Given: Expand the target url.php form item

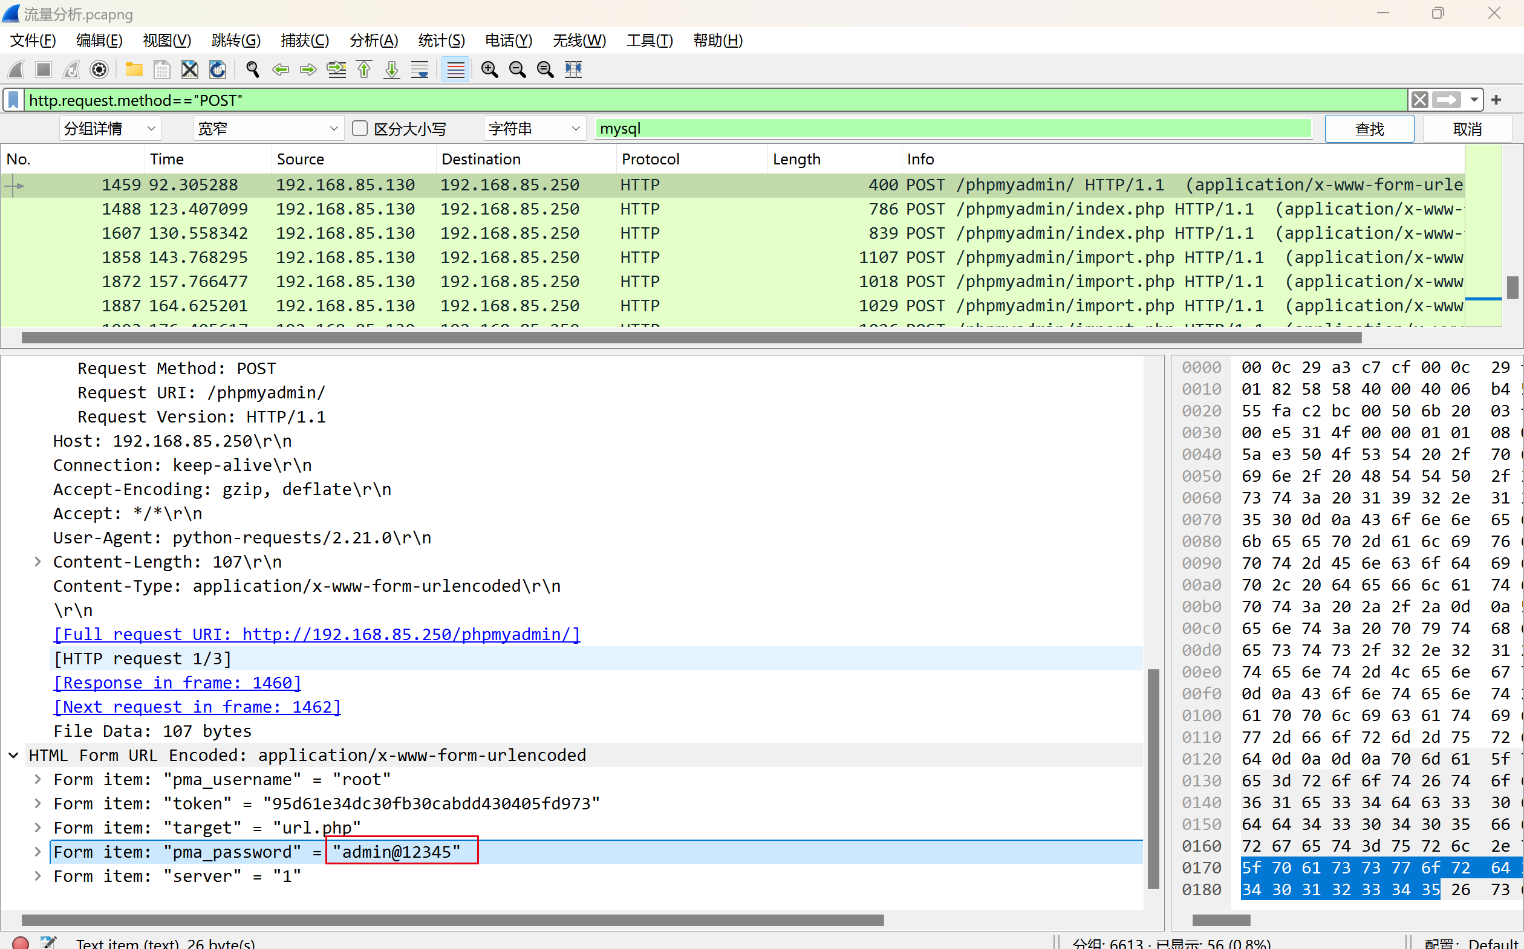Looking at the screenshot, I should coord(37,828).
